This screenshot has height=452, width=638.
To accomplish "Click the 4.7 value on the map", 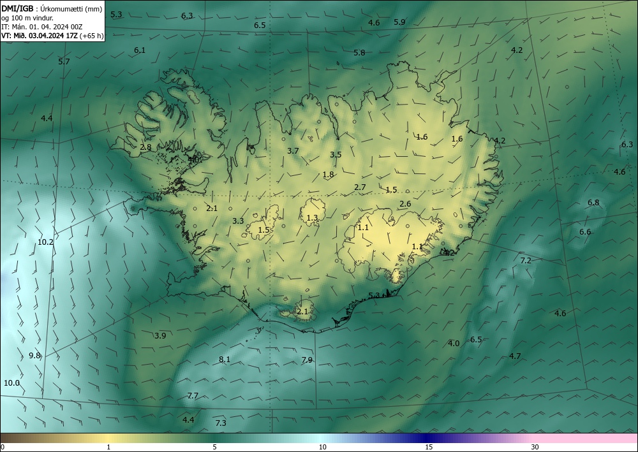I will tap(515, 356).
